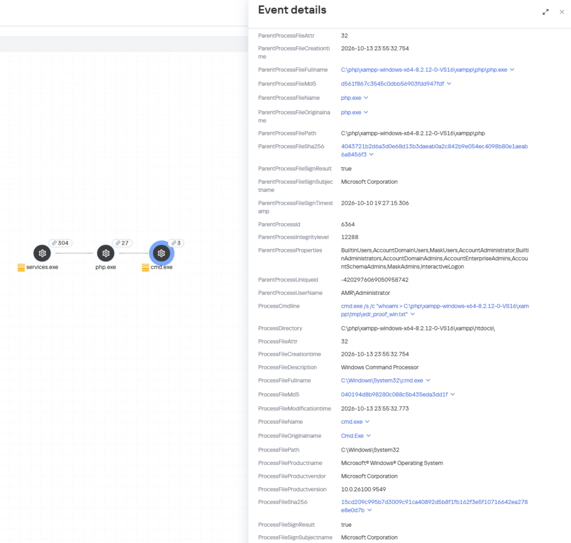Open ParentProcessFileMd5 hash link
Image resolution: width=571 pixels, height=543 pixels.
pyautogui.click(x=393, y=84)
